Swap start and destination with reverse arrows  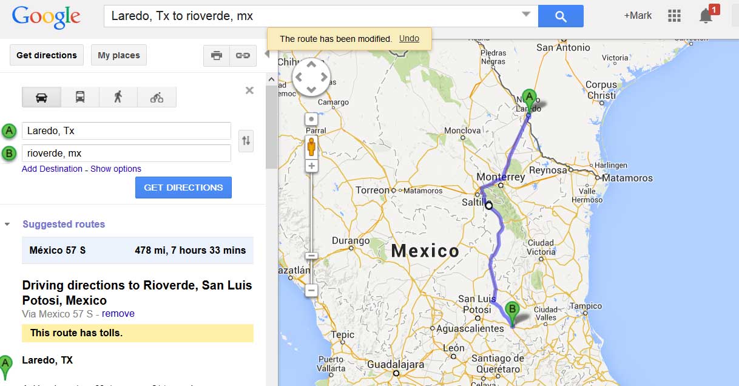[246, 141]
